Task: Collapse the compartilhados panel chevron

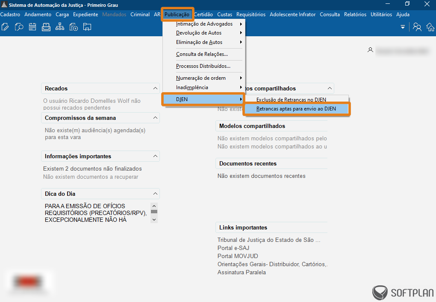Action: 330,88
